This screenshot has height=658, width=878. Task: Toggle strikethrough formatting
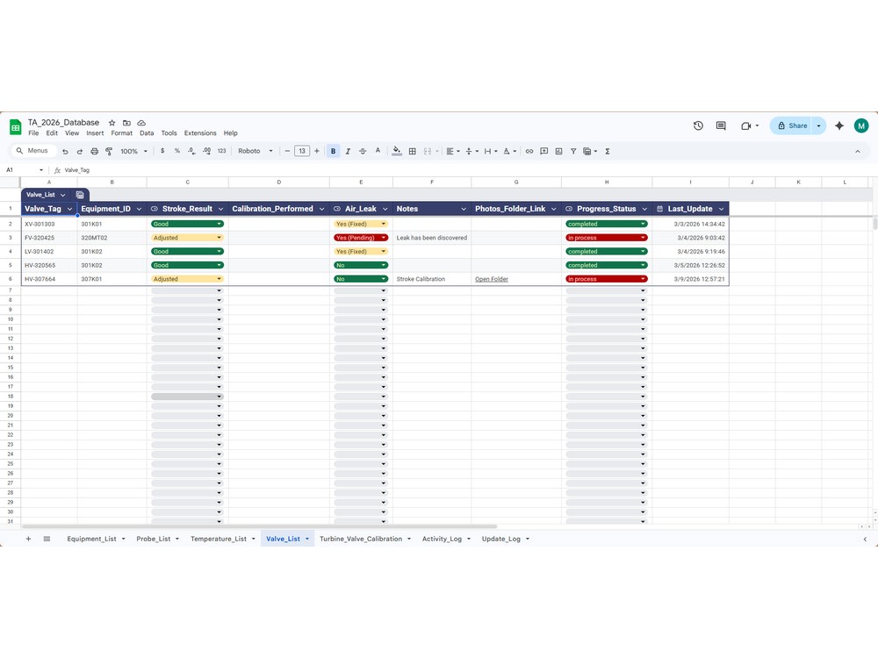coord(363,151)
